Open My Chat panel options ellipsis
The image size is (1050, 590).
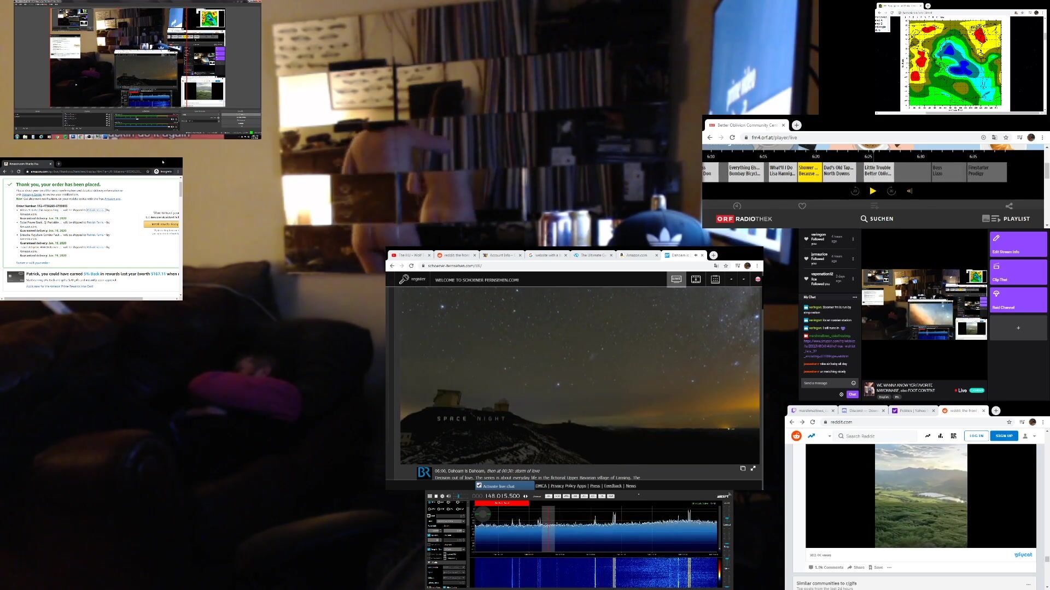coord(855,297)
